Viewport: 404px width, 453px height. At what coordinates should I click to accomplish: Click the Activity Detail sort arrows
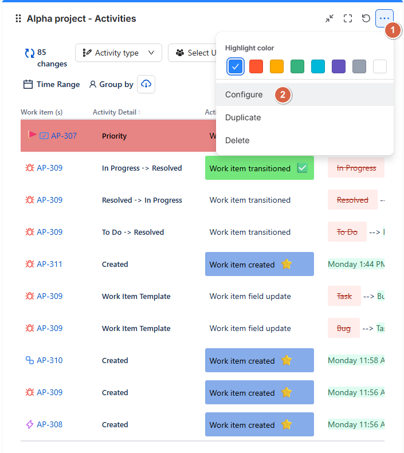click(139, 112)
